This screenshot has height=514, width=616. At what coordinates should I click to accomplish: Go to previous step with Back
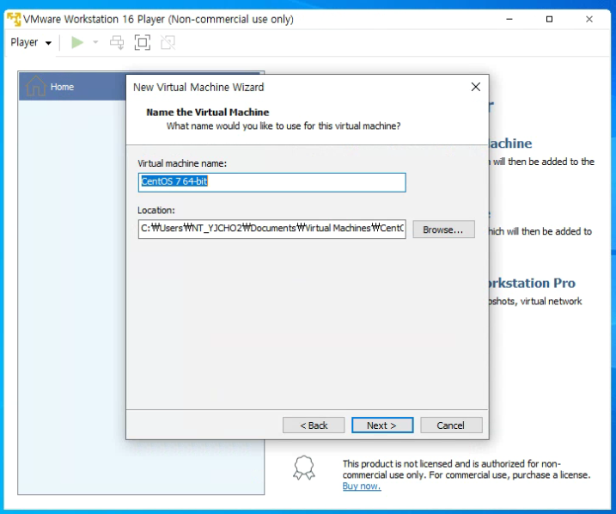(x=314, y=425)
